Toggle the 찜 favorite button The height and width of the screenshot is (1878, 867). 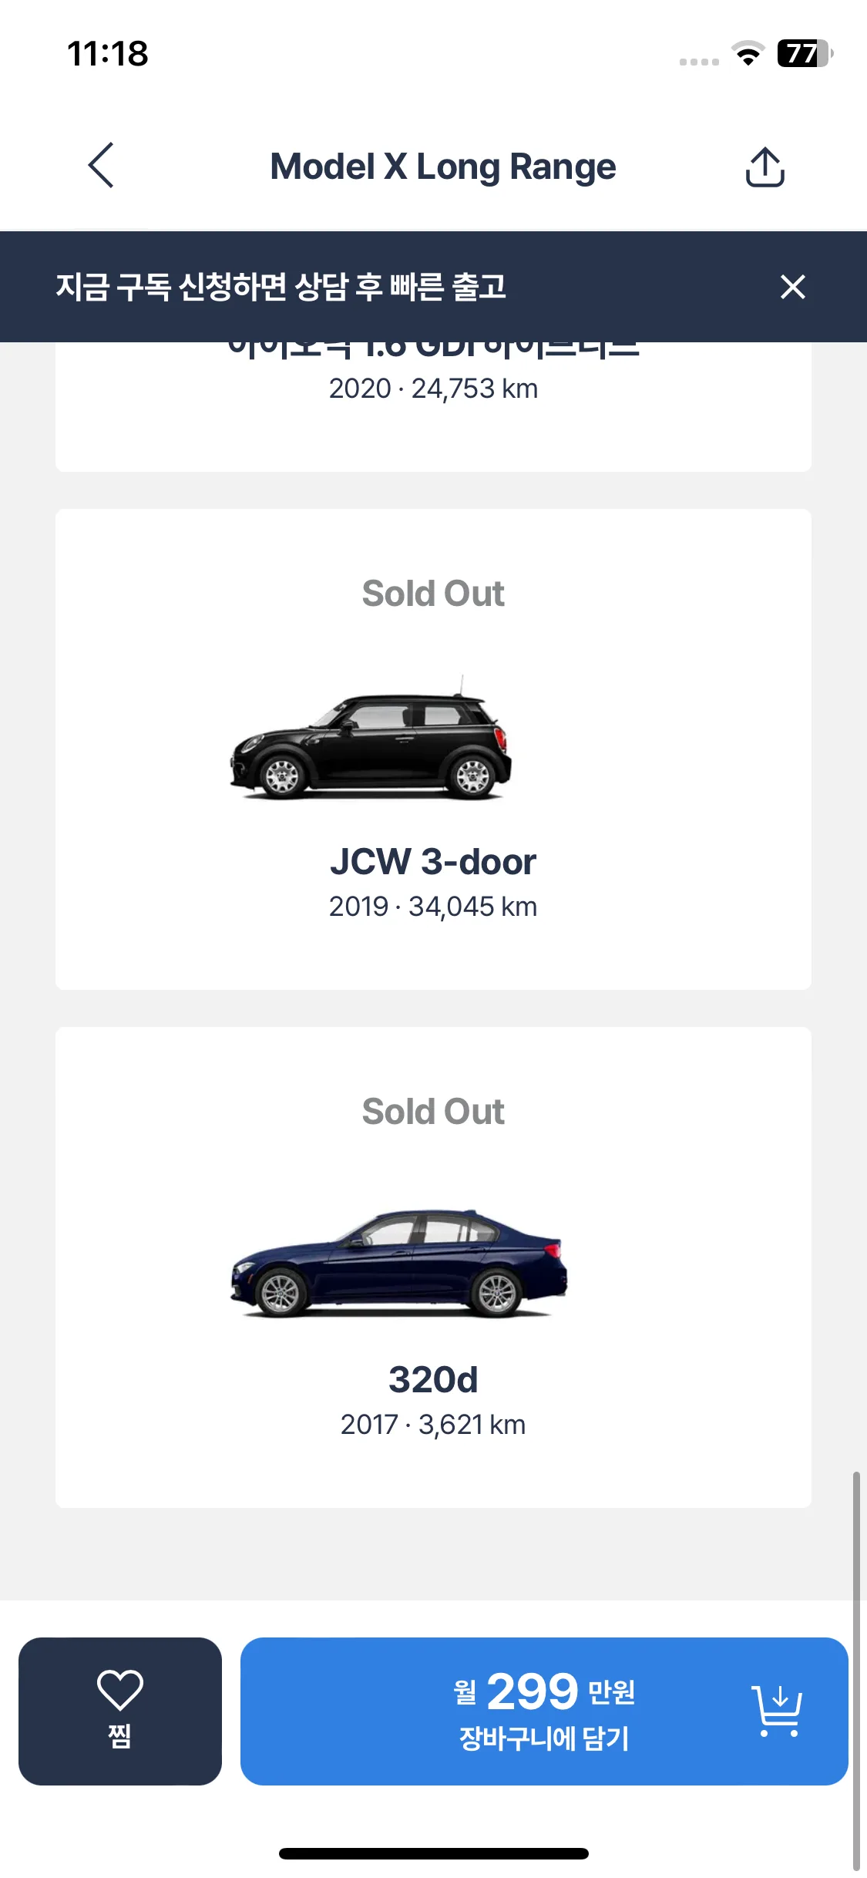120,1711
